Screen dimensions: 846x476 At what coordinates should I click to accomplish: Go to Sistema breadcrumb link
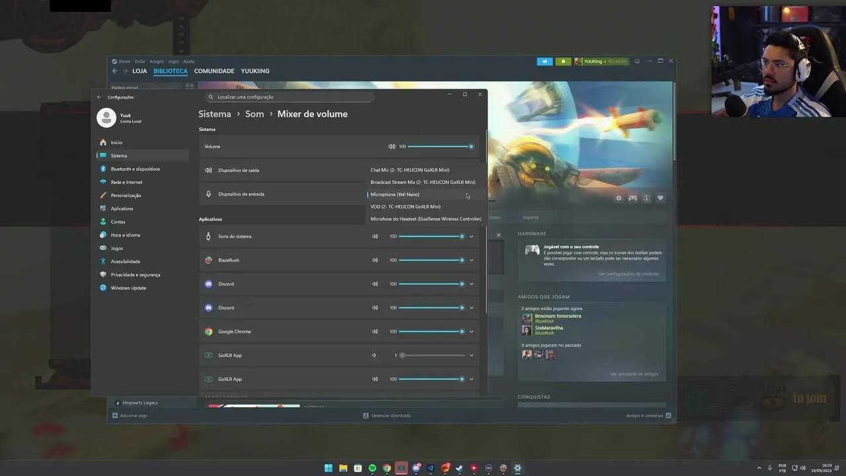(215, 114)
